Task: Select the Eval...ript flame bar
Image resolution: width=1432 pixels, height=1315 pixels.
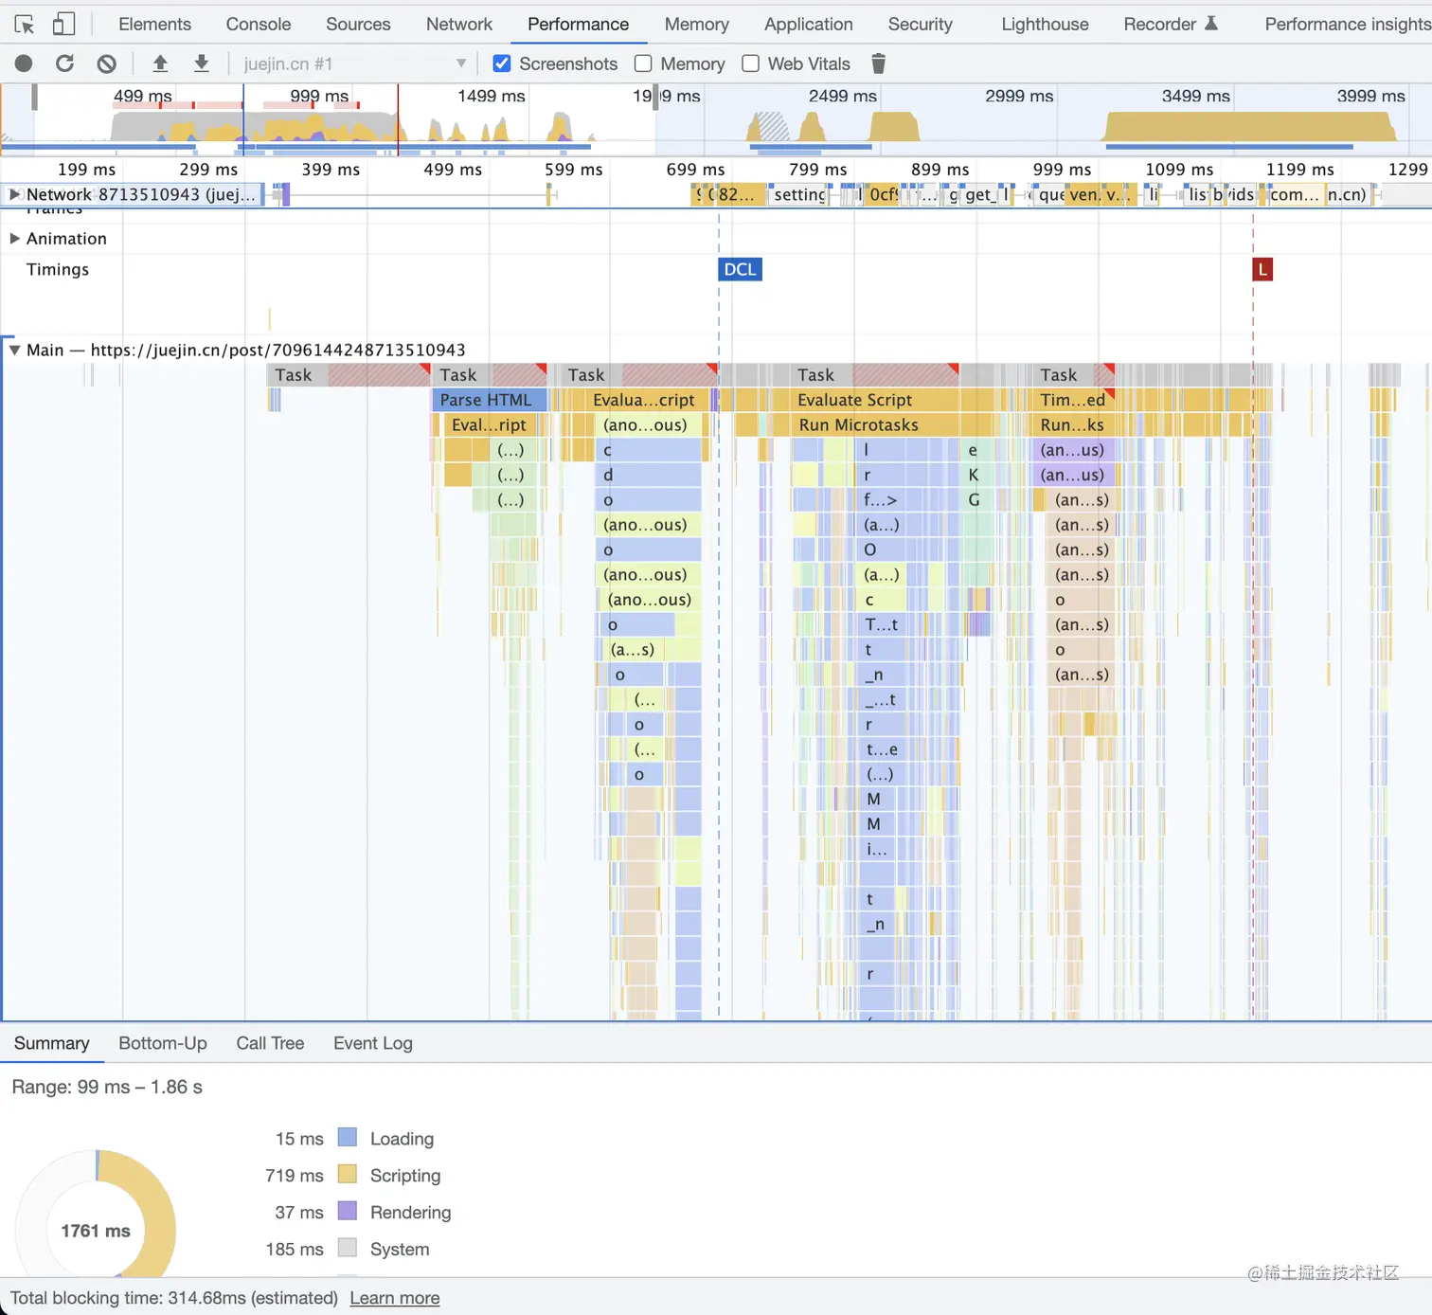Action: [x=489, y=425]
